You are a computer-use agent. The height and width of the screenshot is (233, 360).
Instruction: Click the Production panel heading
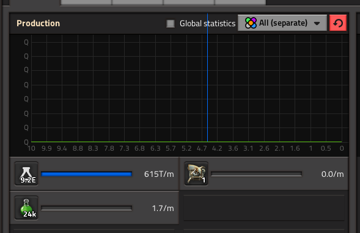pyautogui.click(x=38, y=23)
